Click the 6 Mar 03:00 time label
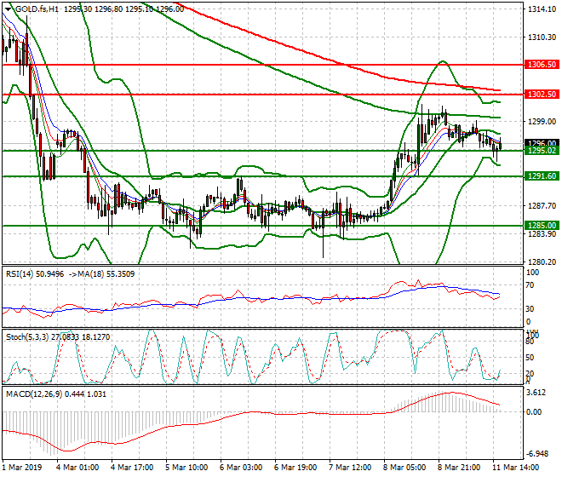 pos(241,468)
